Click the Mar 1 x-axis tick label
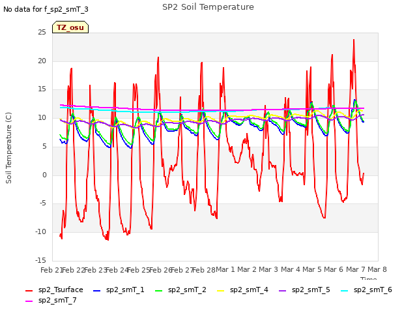Viewport: 417px width, 313px height. [225, 269]
